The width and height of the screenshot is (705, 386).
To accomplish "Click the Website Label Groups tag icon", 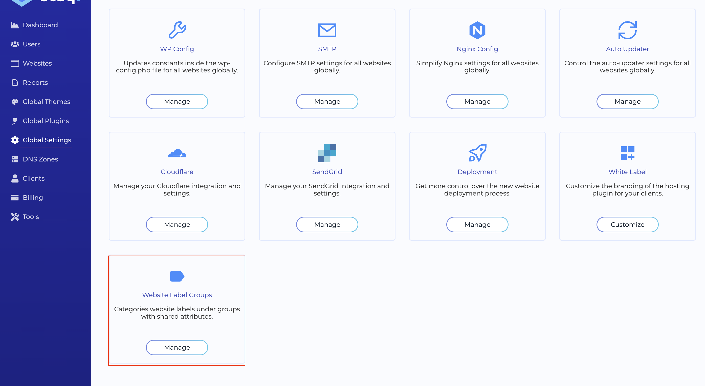I will pyautogui.click(x=177, y=276).
